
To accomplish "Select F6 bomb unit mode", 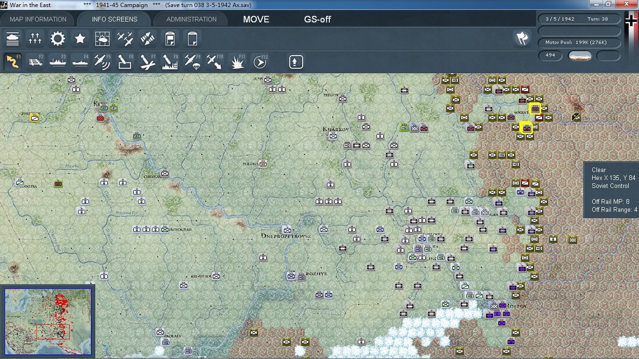I will [x=125, y=62].
